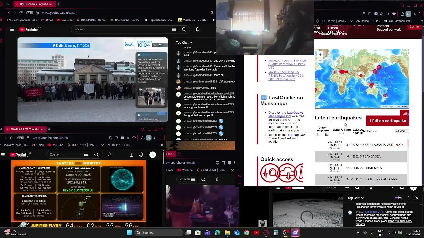Close the bottom-right live chat panel
Screen dimensions: 424x238
[x=417, y=198]
